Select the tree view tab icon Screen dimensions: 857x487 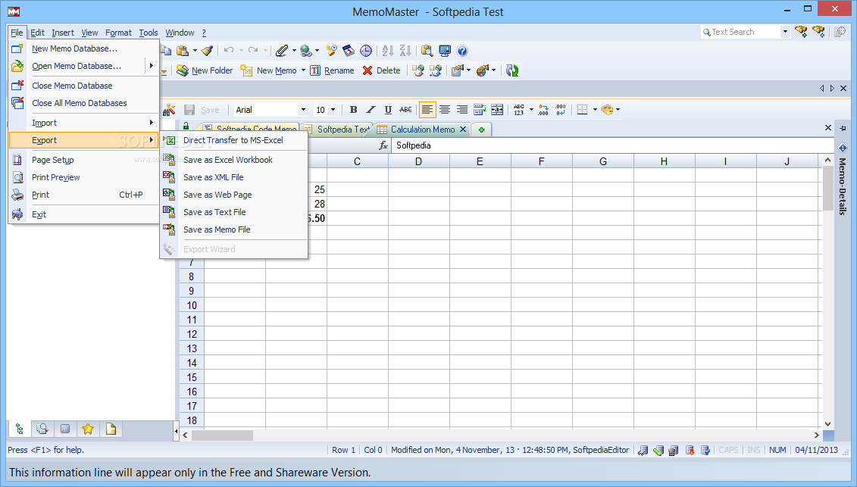click(19, 429)
